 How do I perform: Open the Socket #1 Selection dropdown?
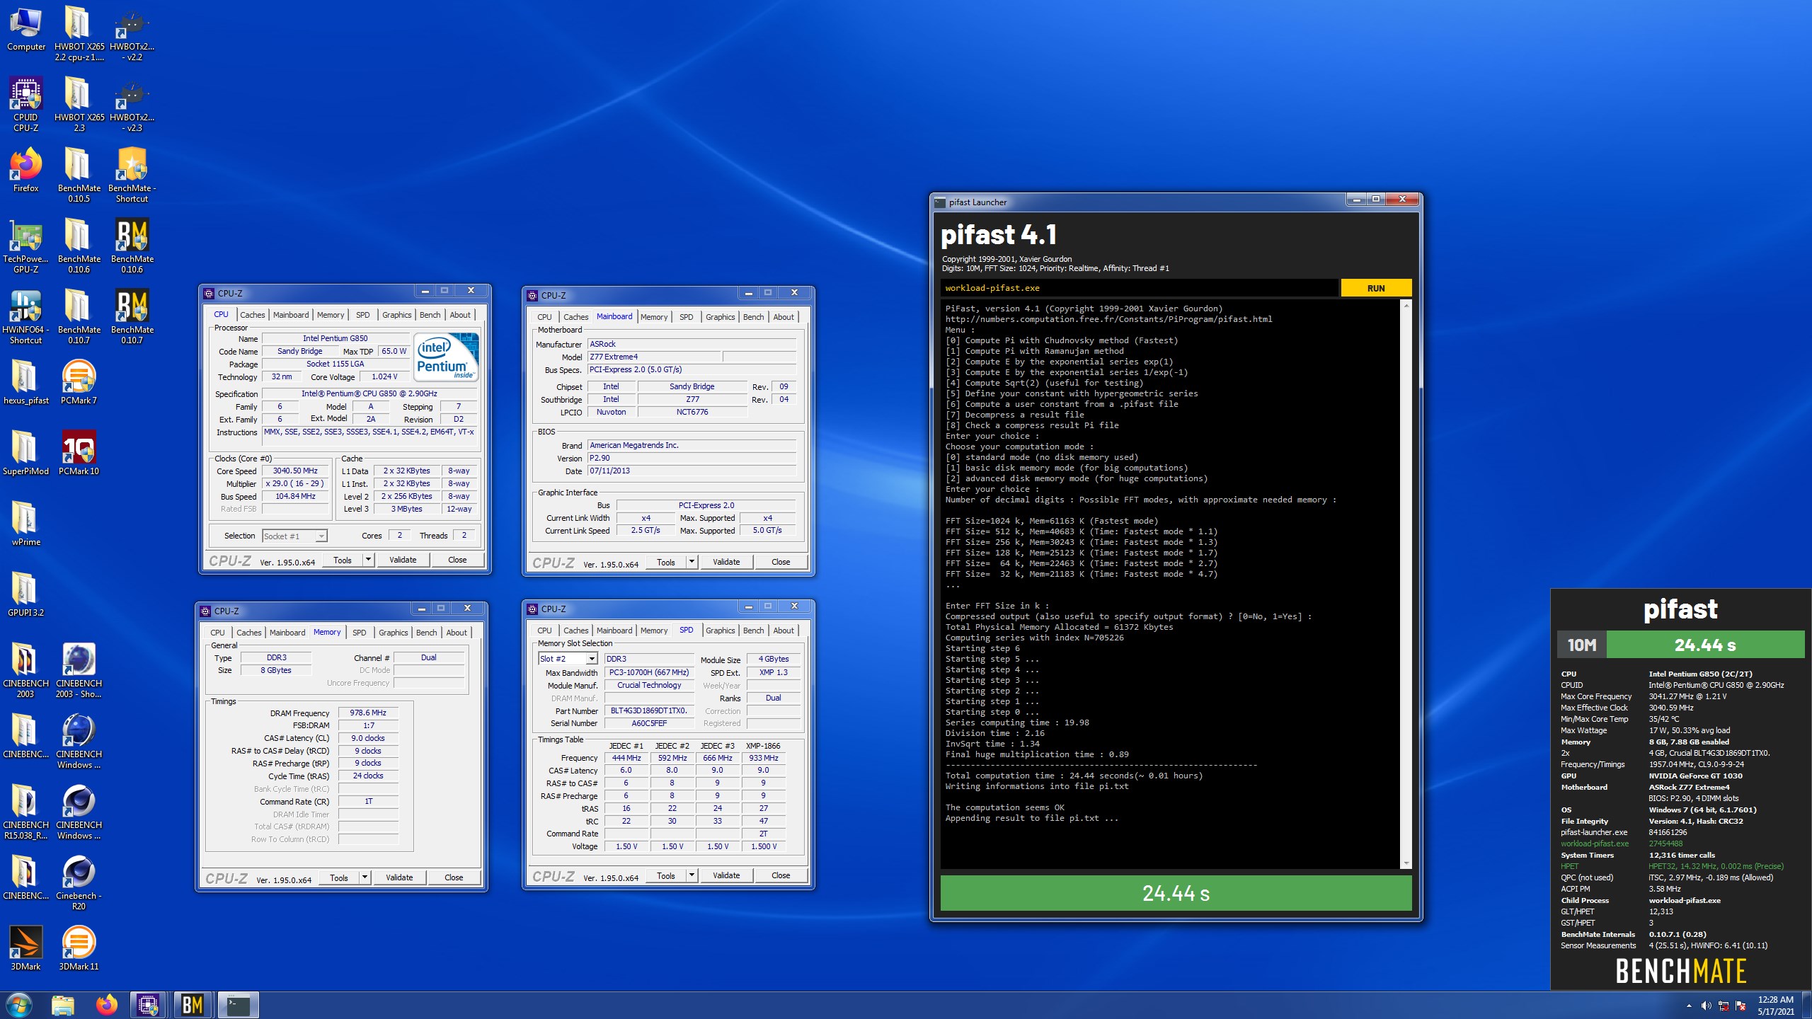pos(294,536)
